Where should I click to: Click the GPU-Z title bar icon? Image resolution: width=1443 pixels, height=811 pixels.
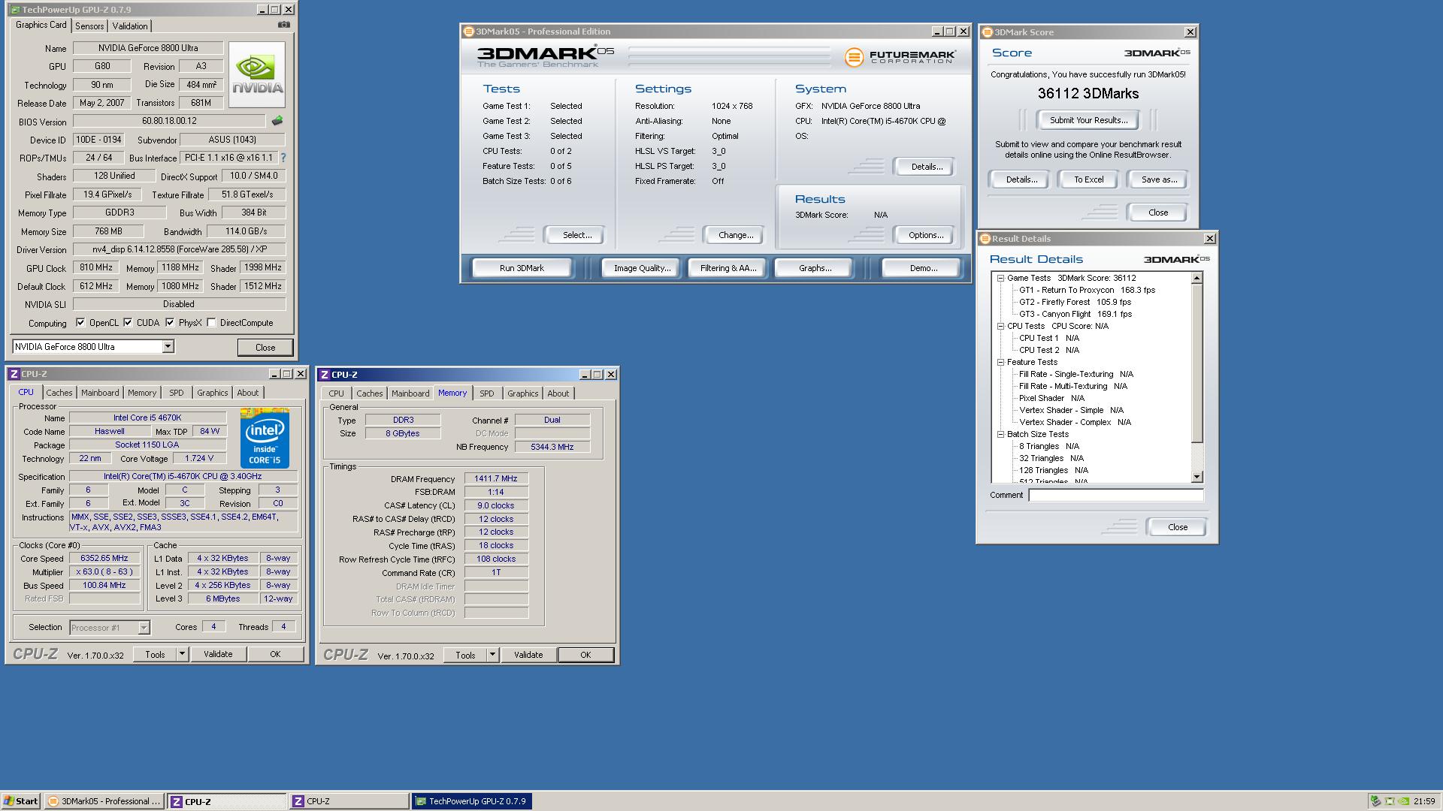(x=15, y=10)
